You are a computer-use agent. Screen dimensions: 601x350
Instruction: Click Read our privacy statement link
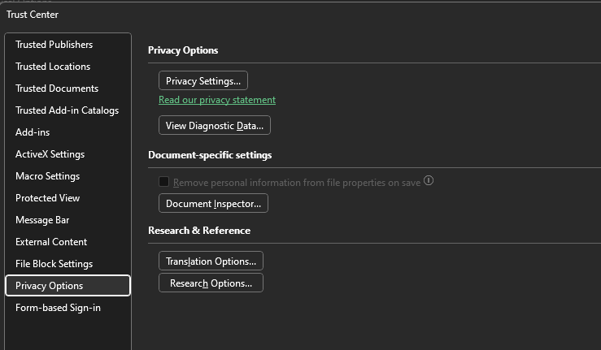(x=217, y=100)
